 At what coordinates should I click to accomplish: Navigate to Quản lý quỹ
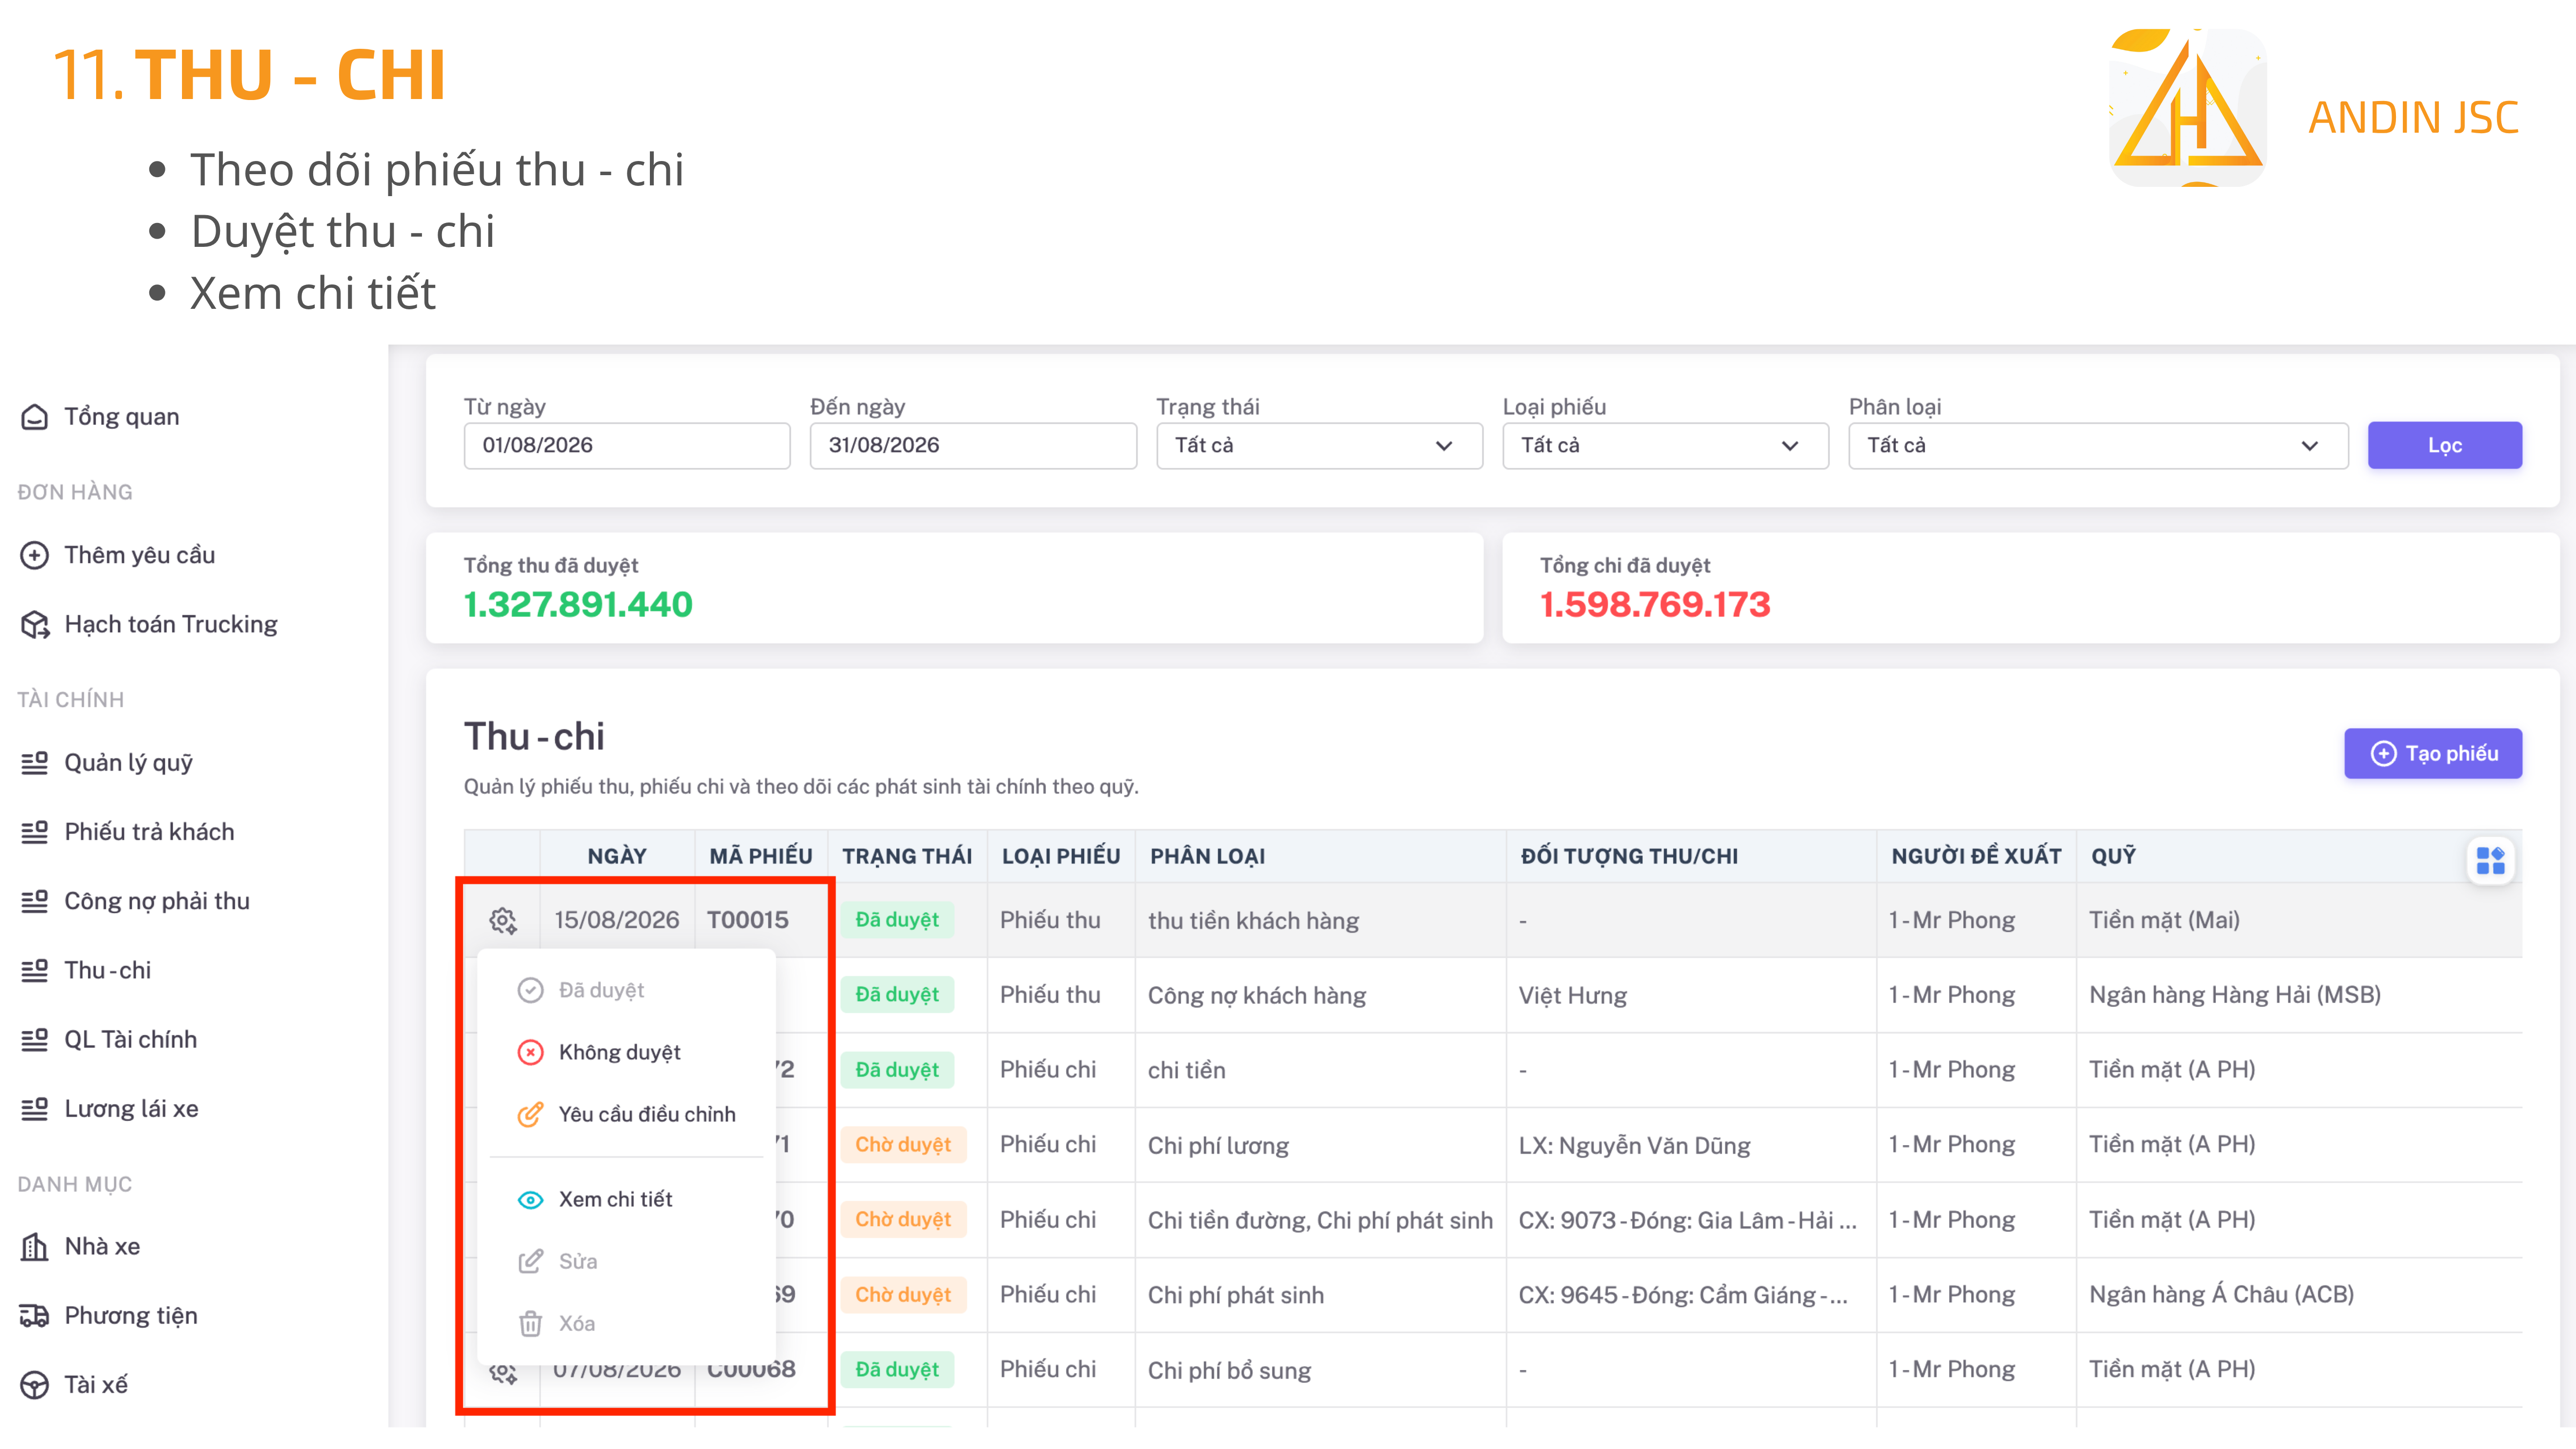[x=128, y=763]
